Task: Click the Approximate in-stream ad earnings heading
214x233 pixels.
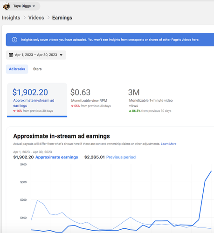Action: [62, 136]
